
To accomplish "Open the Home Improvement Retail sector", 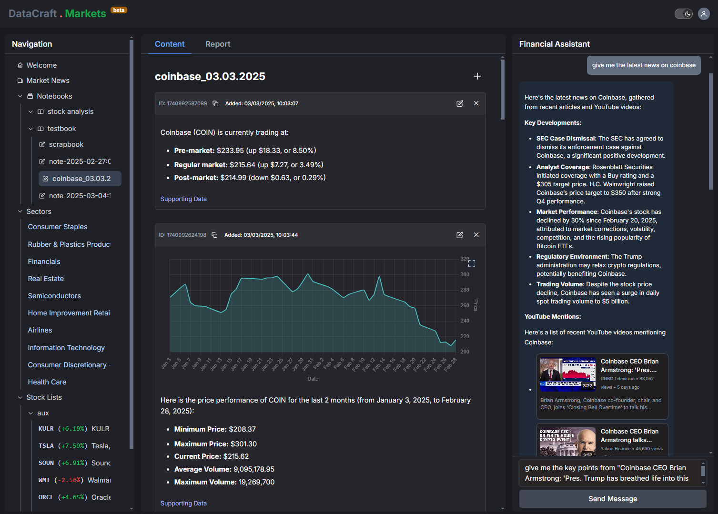I will point(69,313).
